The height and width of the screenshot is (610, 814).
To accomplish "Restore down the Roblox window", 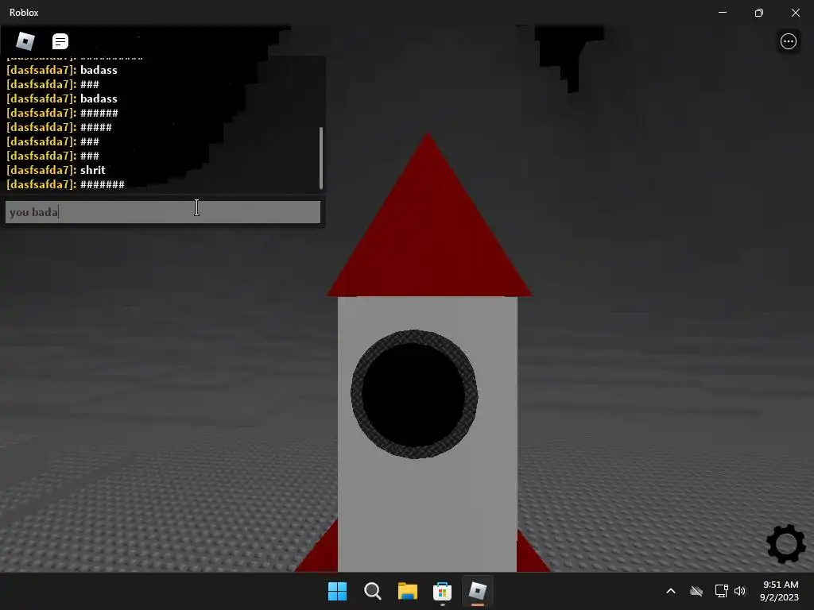I will 759,13.
